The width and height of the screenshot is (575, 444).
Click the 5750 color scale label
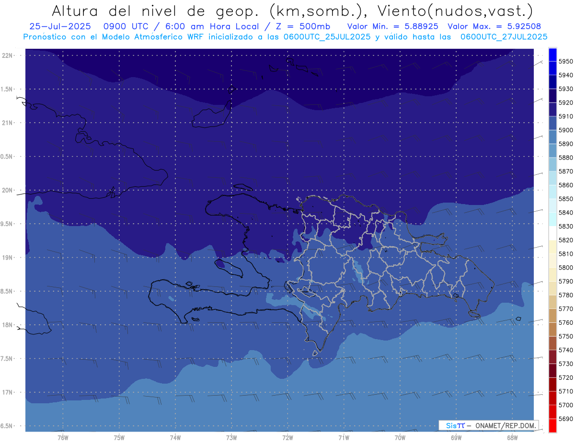tap(565, 336)
